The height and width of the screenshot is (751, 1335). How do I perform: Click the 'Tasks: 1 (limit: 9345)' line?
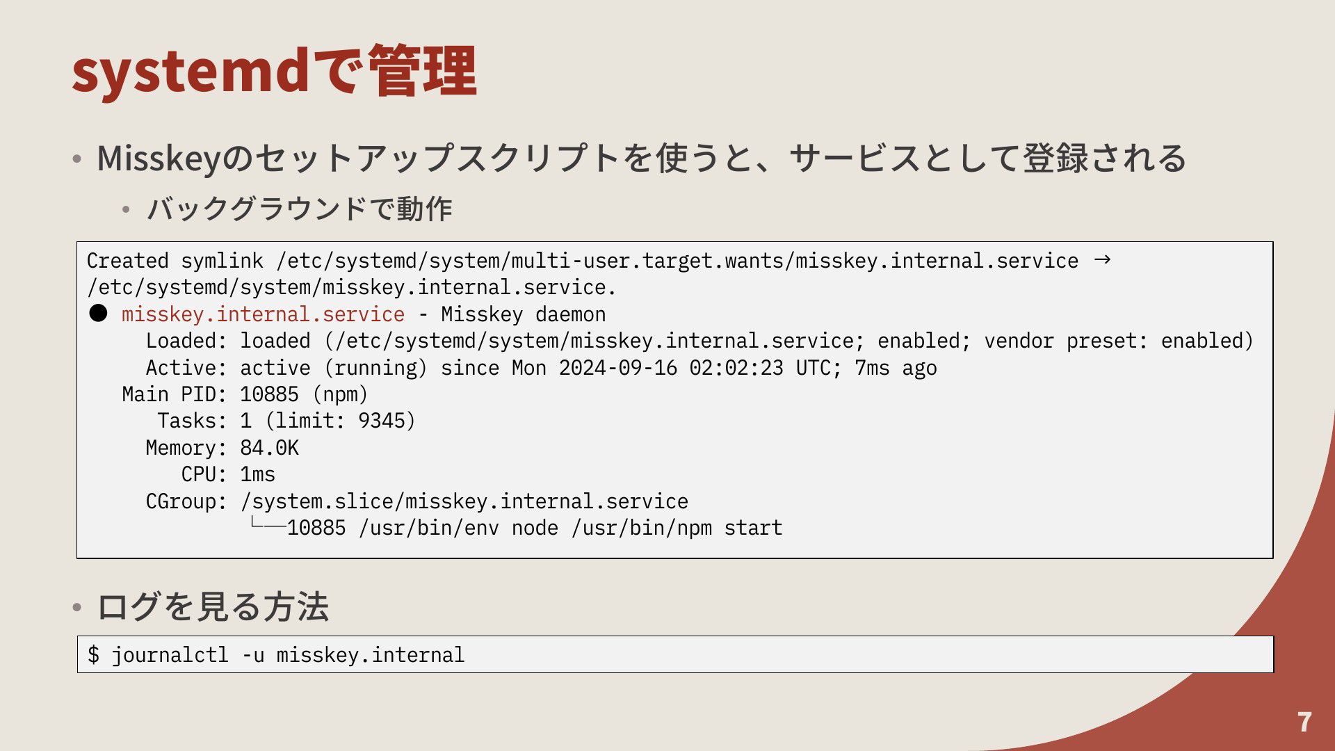pyautogui.click(x=286, y=421)
